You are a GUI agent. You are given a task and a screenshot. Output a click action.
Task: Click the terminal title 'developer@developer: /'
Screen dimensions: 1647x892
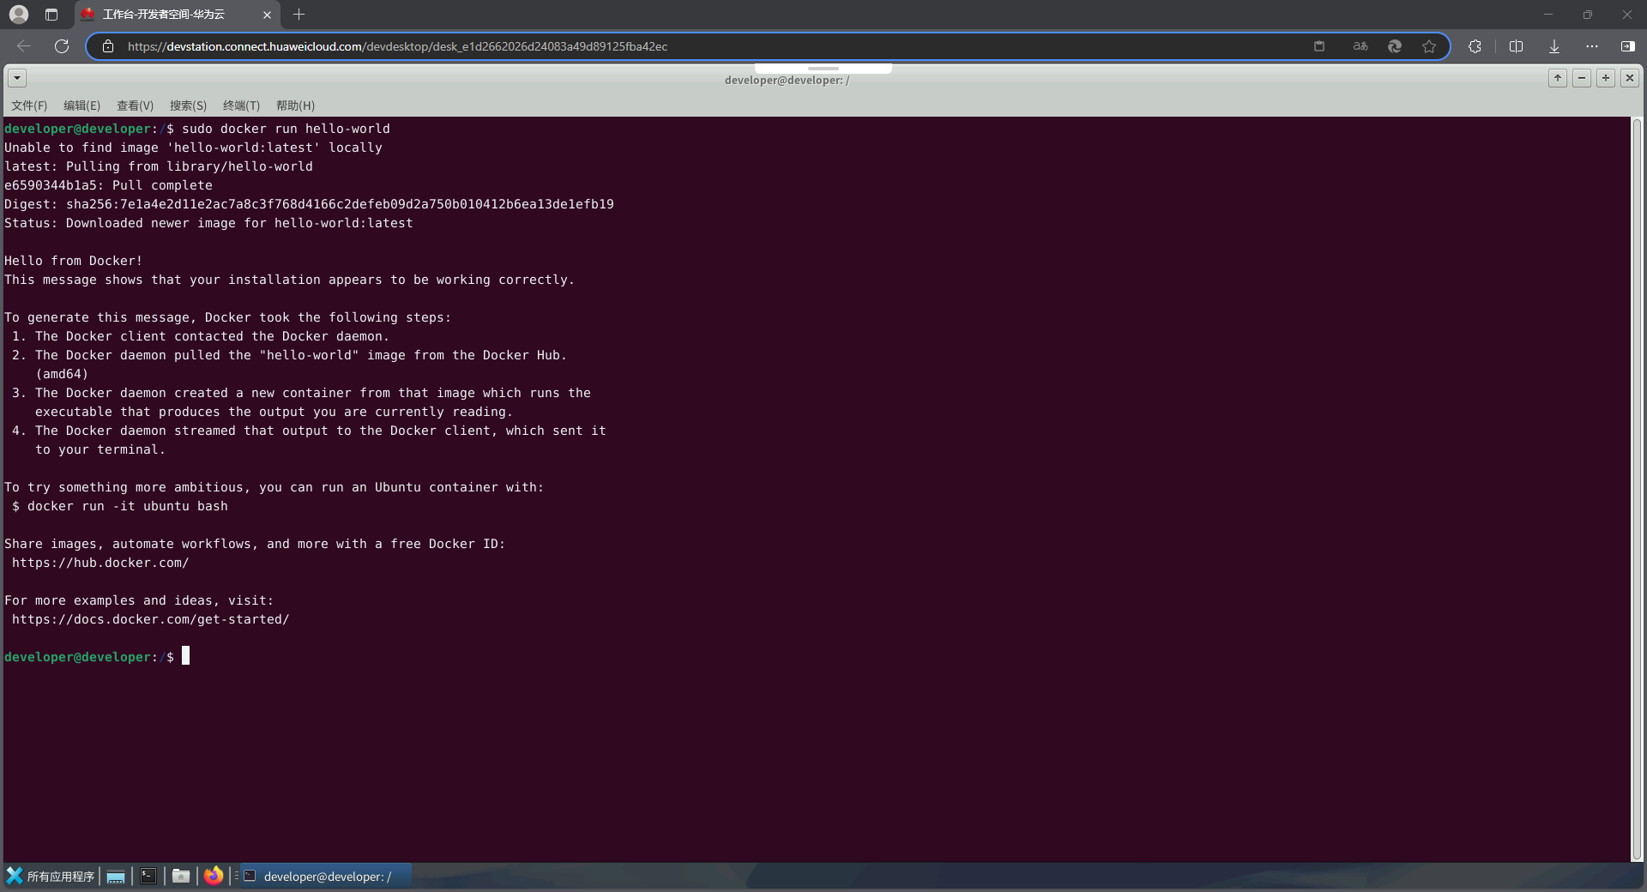coord(787,80)
